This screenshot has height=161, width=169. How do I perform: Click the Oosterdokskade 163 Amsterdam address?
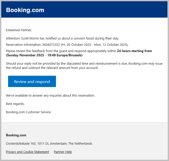click(49, 144)
